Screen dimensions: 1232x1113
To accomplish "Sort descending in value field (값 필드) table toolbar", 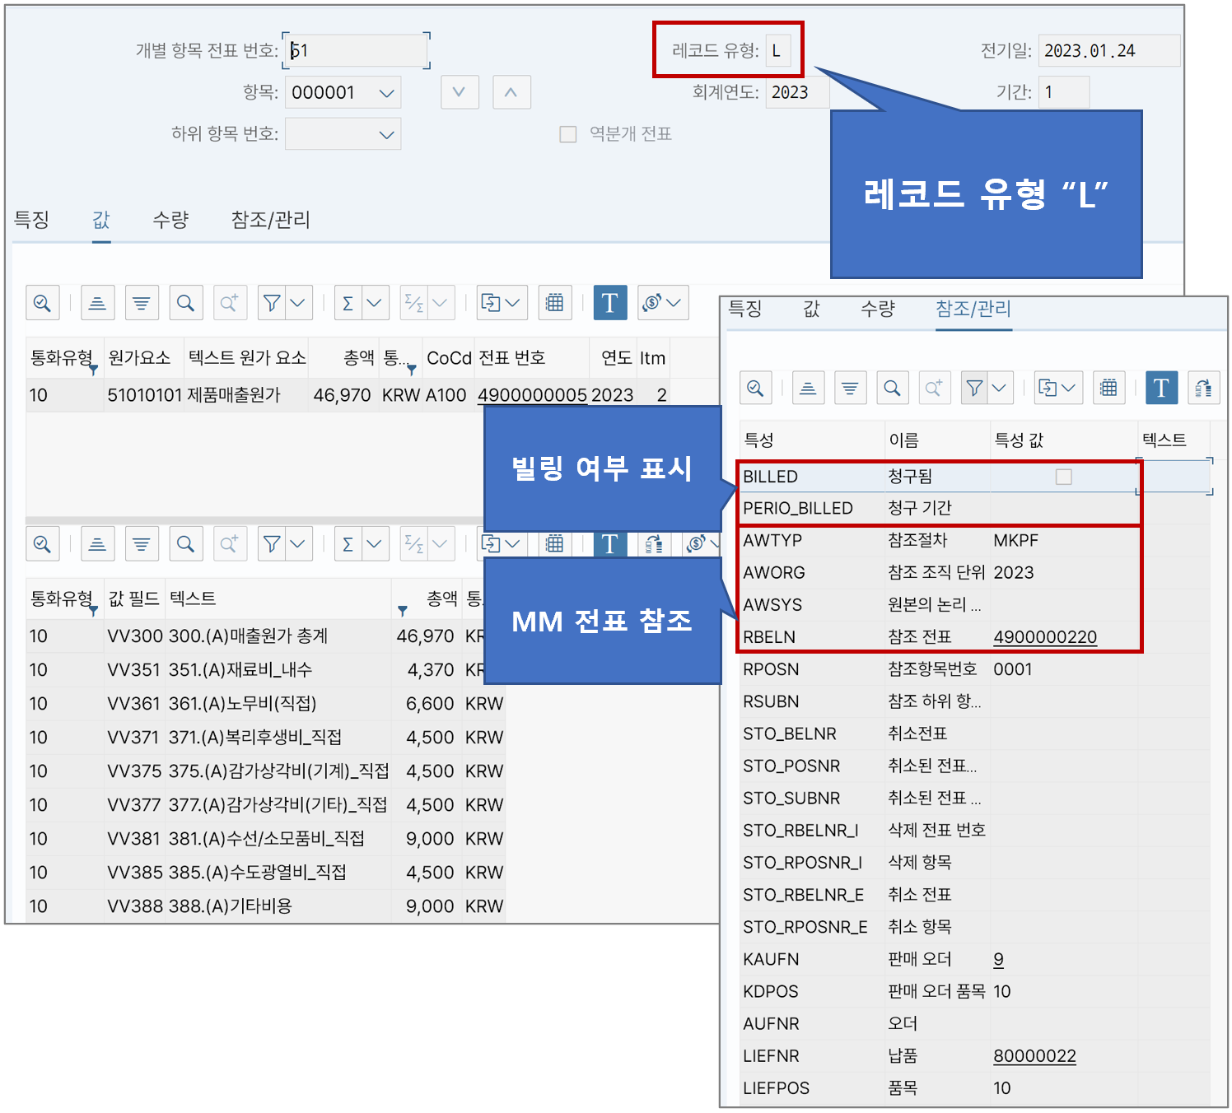I will click(142, 543).
